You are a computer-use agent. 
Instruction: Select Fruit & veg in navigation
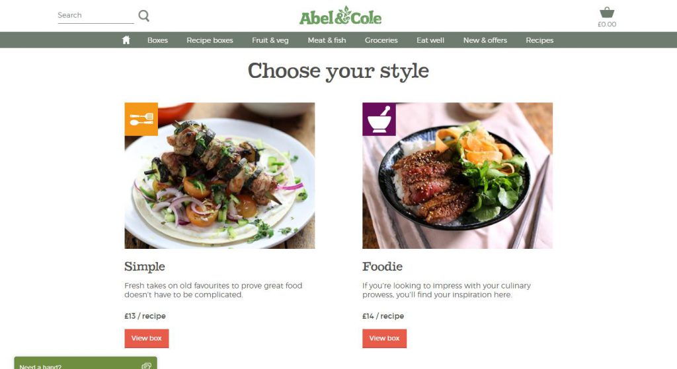(270, 40)
